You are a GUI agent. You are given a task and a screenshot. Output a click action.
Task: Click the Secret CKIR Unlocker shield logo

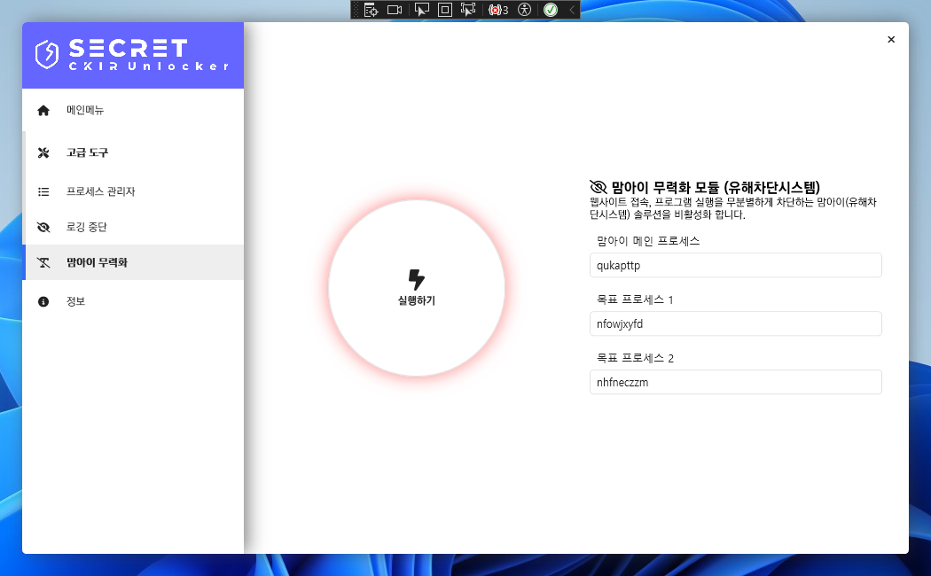click(x=47, y=55)
